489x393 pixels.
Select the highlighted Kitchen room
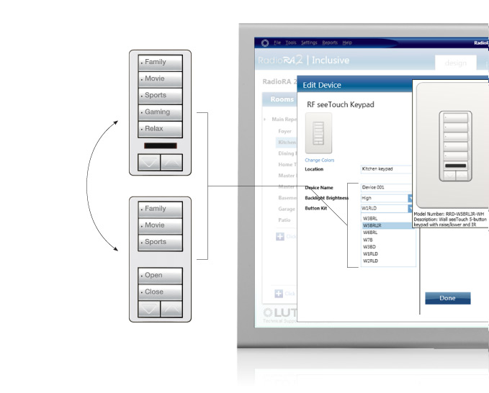(287, 142)
